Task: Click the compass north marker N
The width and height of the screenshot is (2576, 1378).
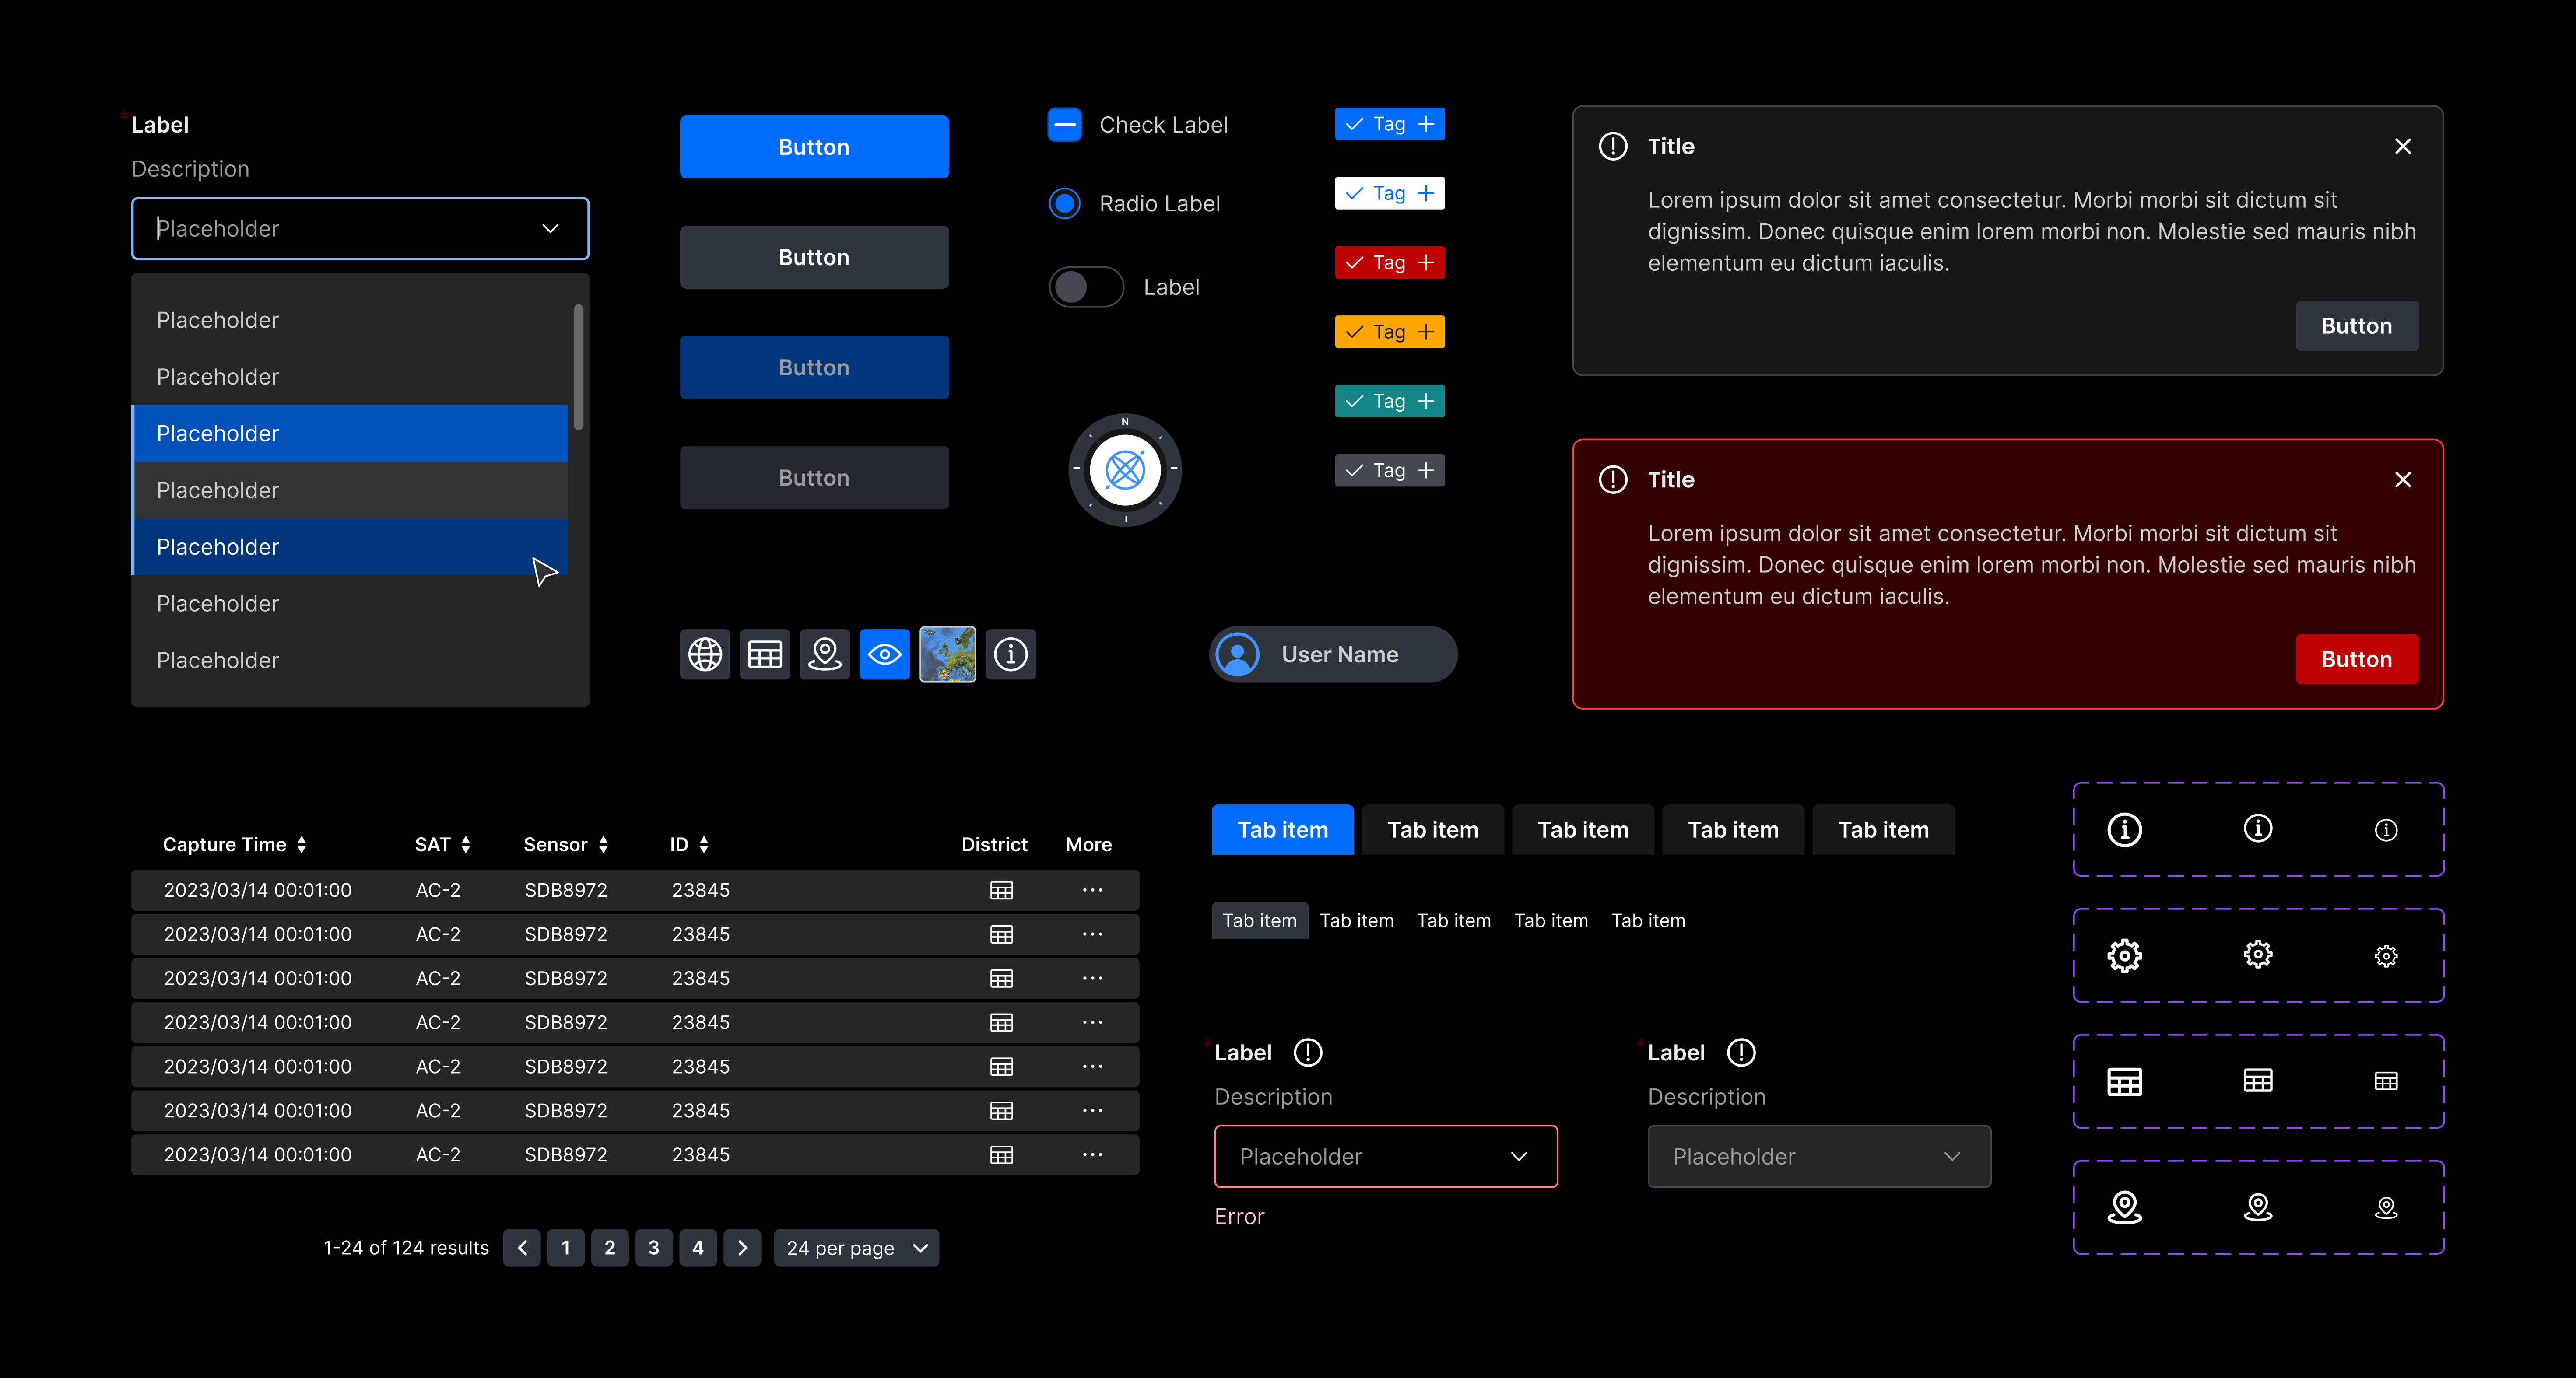Action: click(x=1125, y=422)
